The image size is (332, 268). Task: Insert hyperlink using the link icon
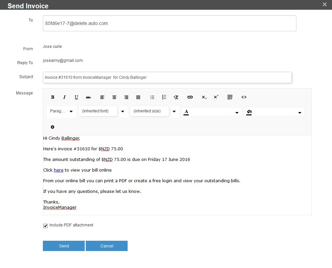click(x=190, y=97)
